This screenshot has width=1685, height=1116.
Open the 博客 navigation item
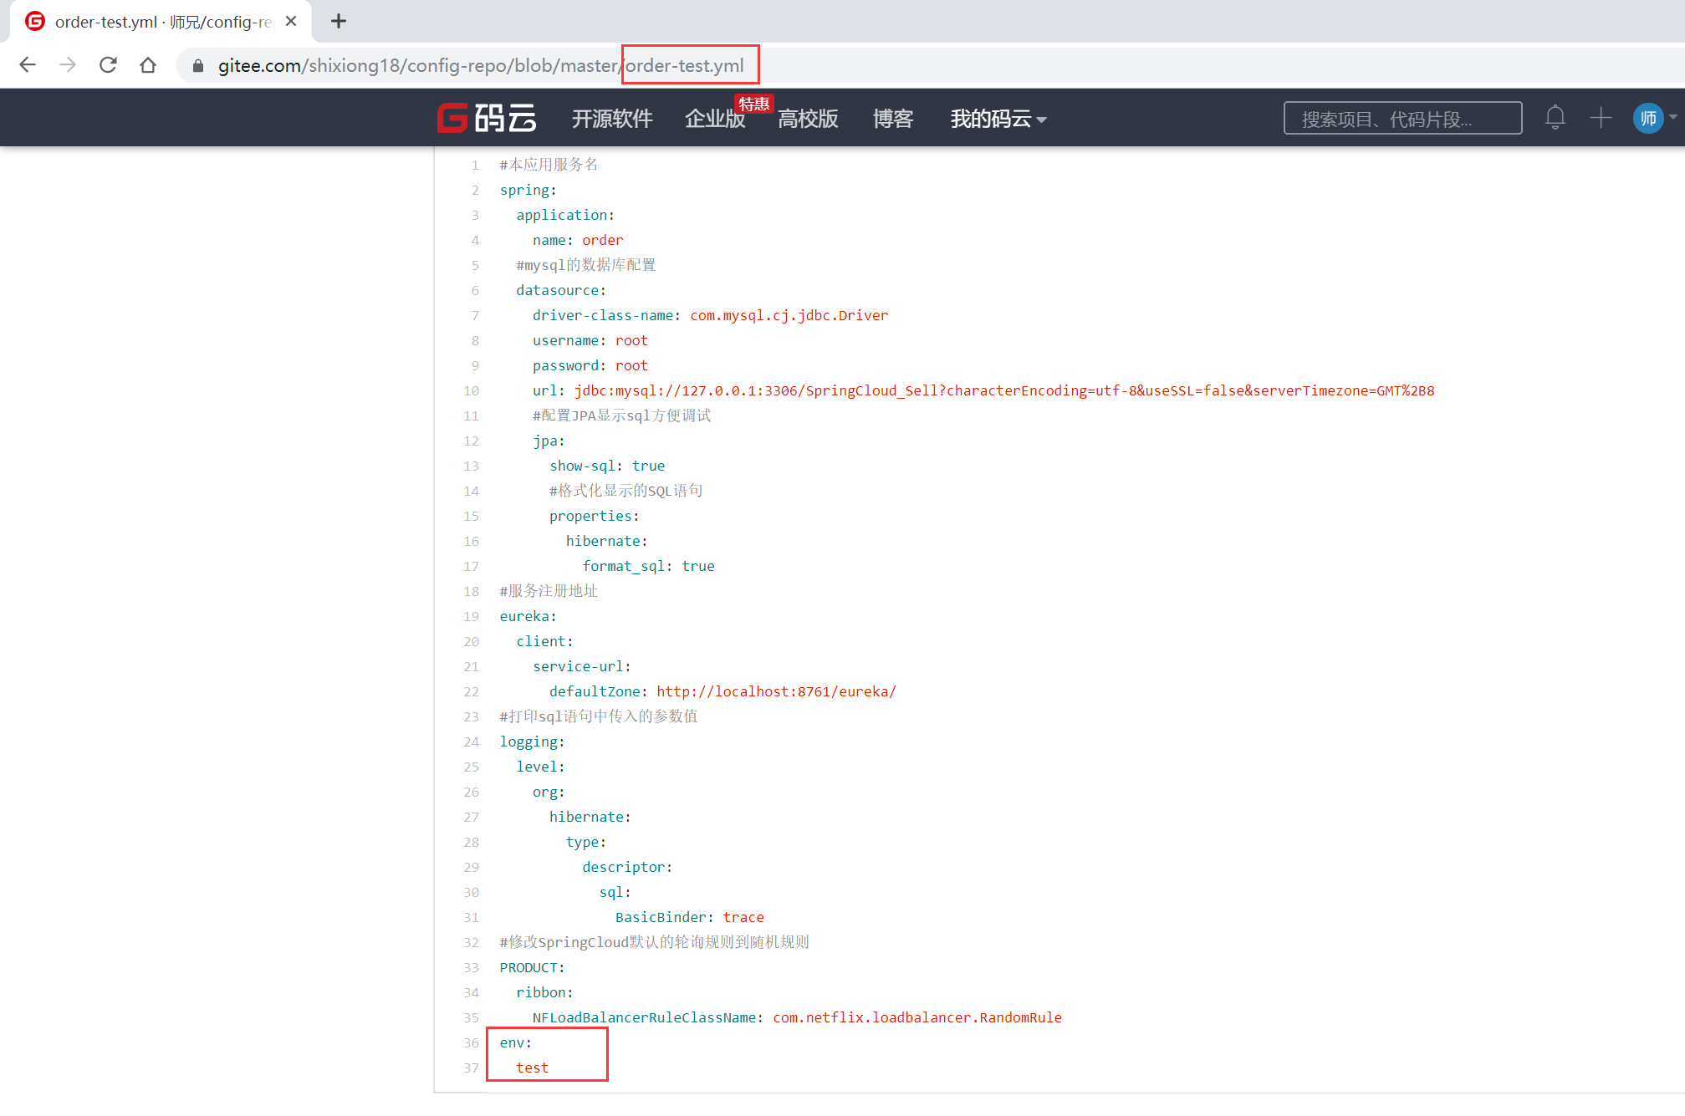click(893, 119)
